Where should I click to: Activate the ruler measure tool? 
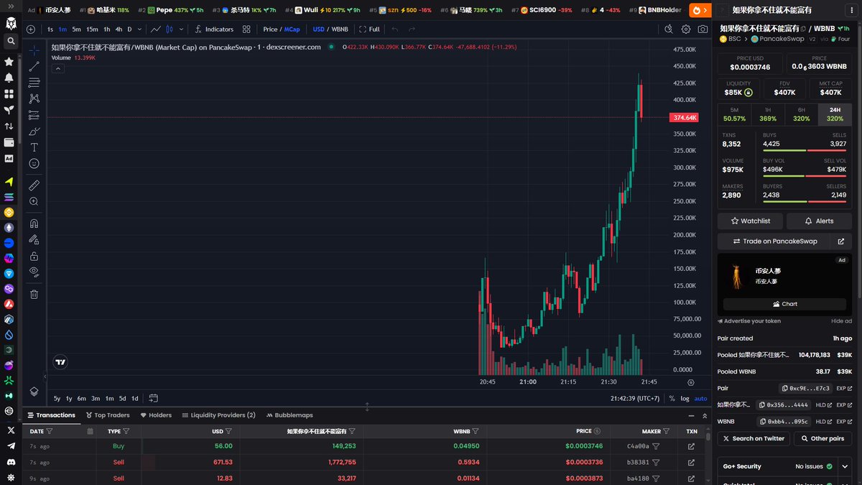pos(34,185)
